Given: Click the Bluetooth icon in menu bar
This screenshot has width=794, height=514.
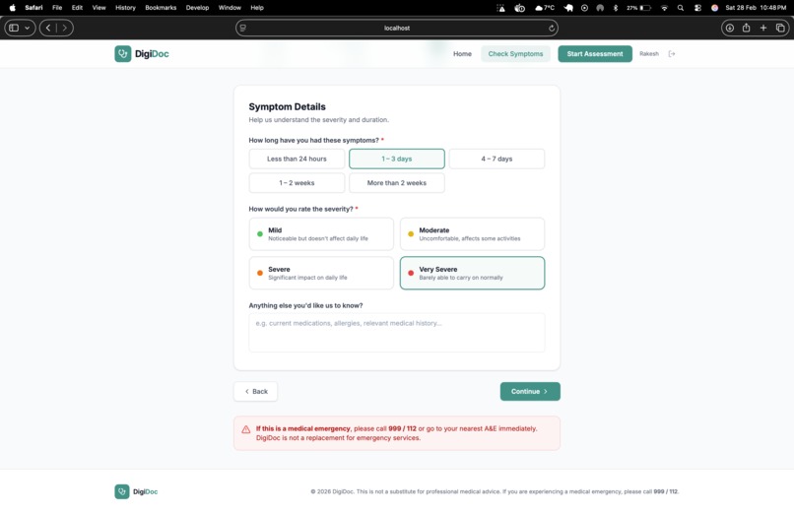Looking at the screenshot, I should (x=616, y=8).
